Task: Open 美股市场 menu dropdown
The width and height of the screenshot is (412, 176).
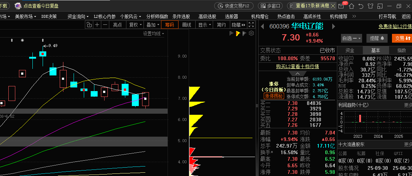Action: coord(25,16)
